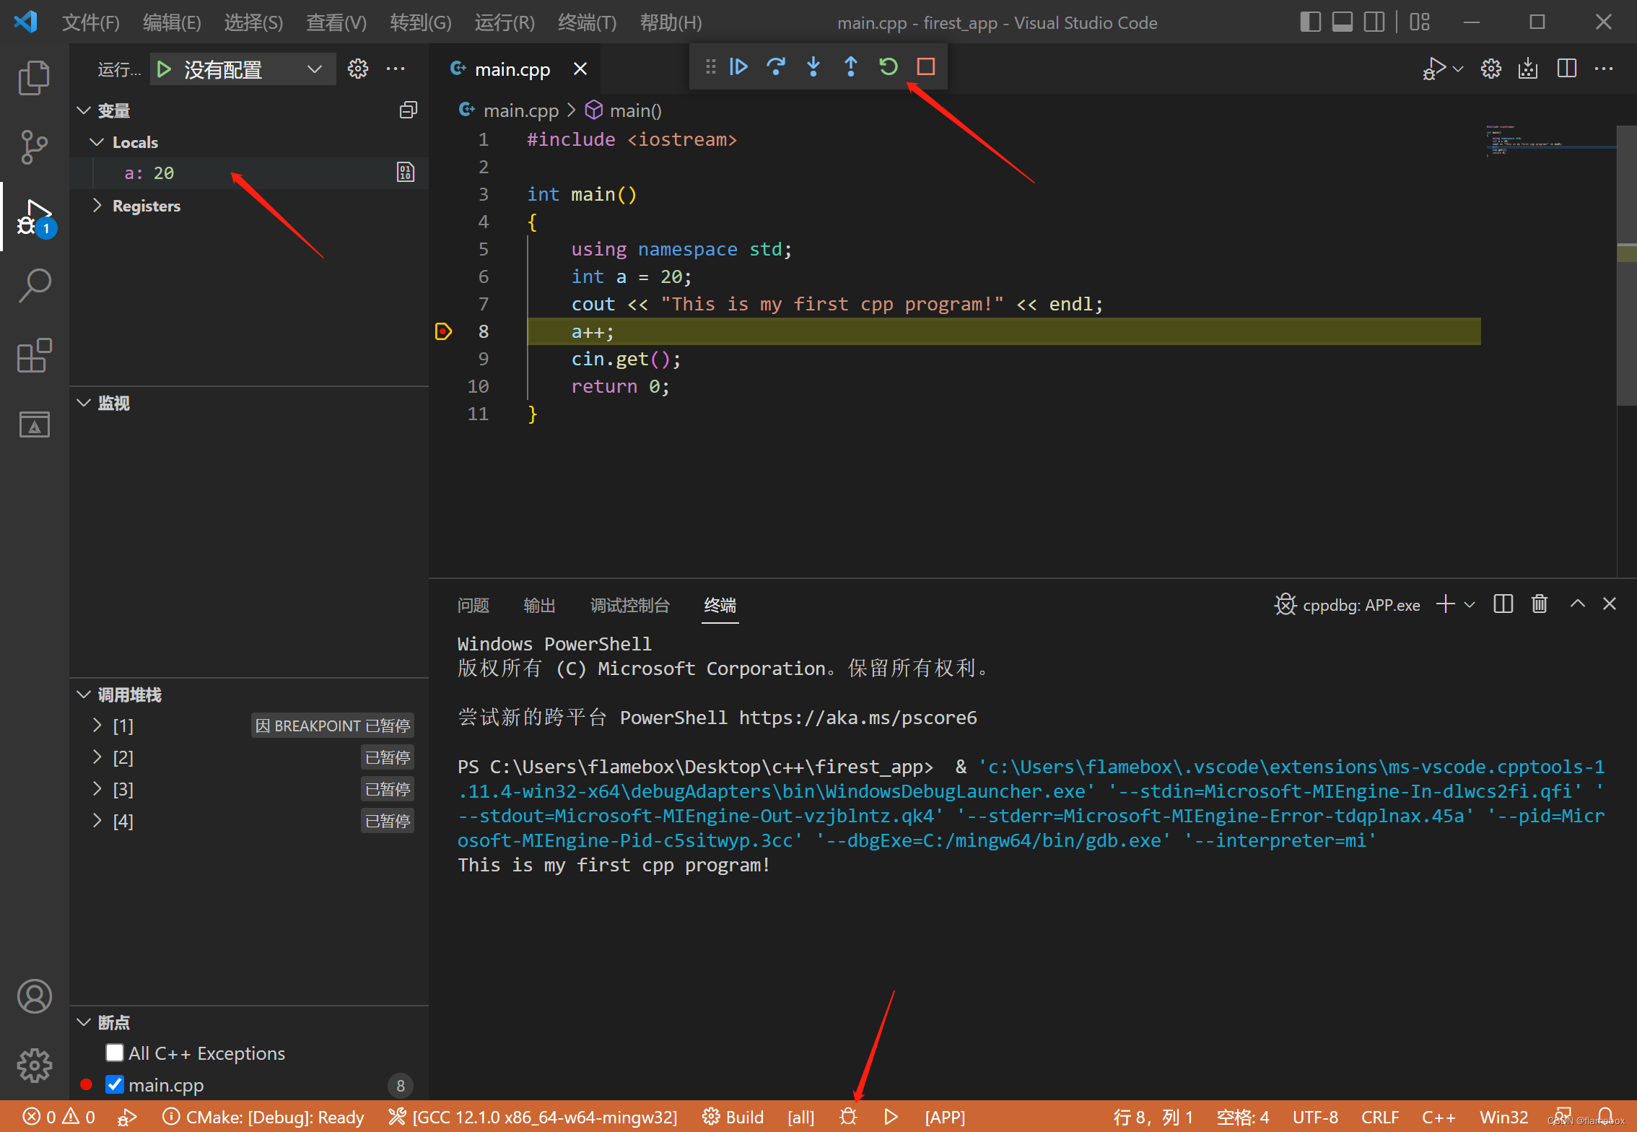Image resolution: width=1637 pixels, height=1132 pixels.
Task: Expand the Registers tree node
Action: tap(97, 206)
